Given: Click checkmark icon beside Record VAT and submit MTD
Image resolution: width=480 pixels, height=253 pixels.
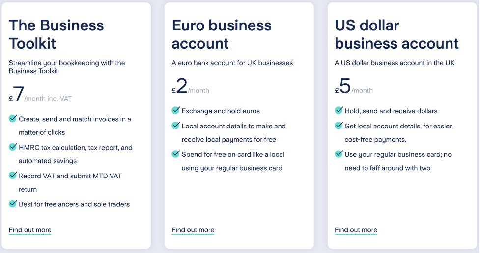Looking at the screenshot, I should [13, 175].
